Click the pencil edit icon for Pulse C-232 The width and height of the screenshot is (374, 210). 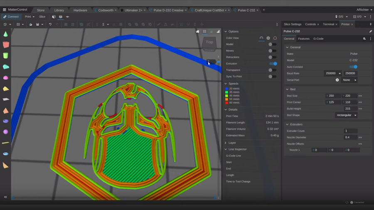tap(370, 31)
